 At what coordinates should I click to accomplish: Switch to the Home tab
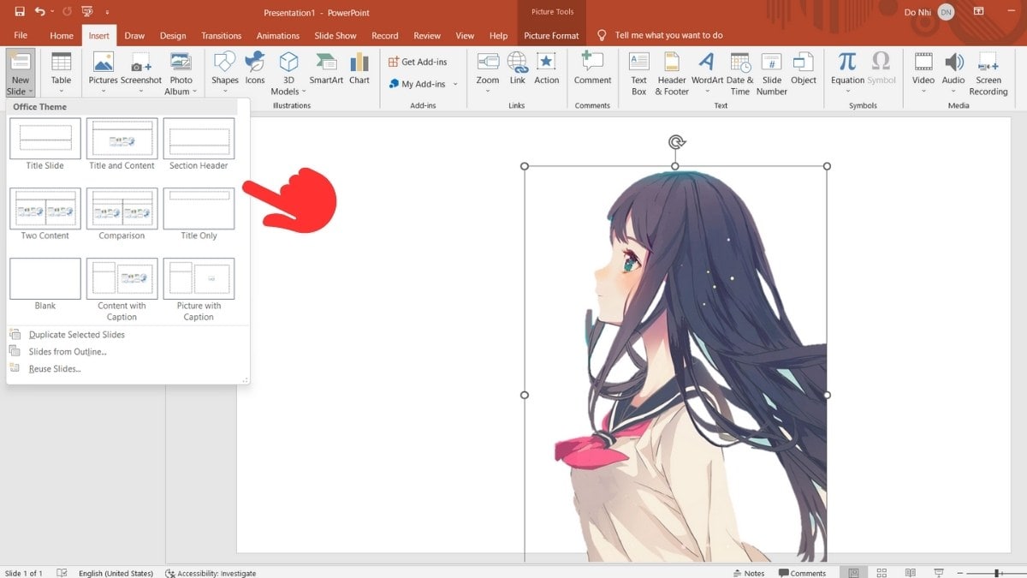click(x=62, y=36)
